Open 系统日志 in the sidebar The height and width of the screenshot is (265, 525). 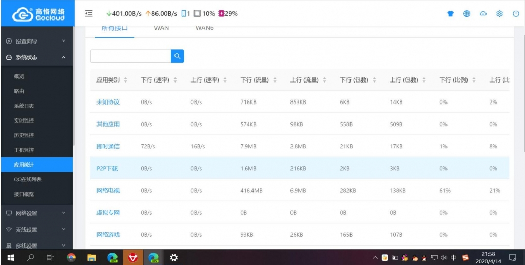tap(36, 106)
